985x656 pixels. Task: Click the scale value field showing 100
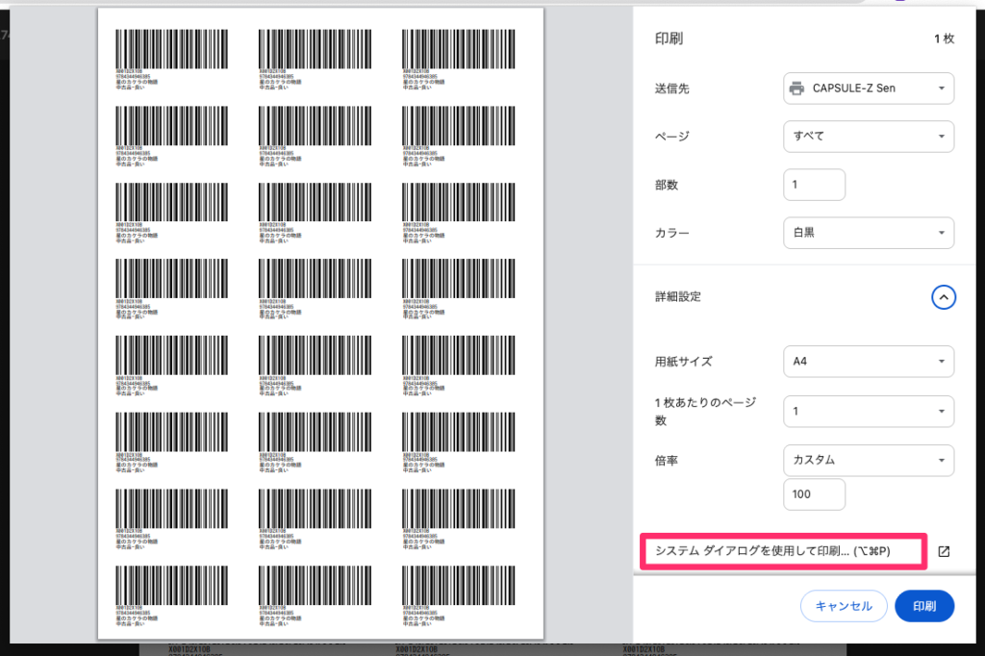pyautogui.click(x=814, y=494)
